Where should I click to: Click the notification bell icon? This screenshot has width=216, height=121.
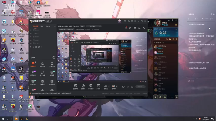click(139, 28)
